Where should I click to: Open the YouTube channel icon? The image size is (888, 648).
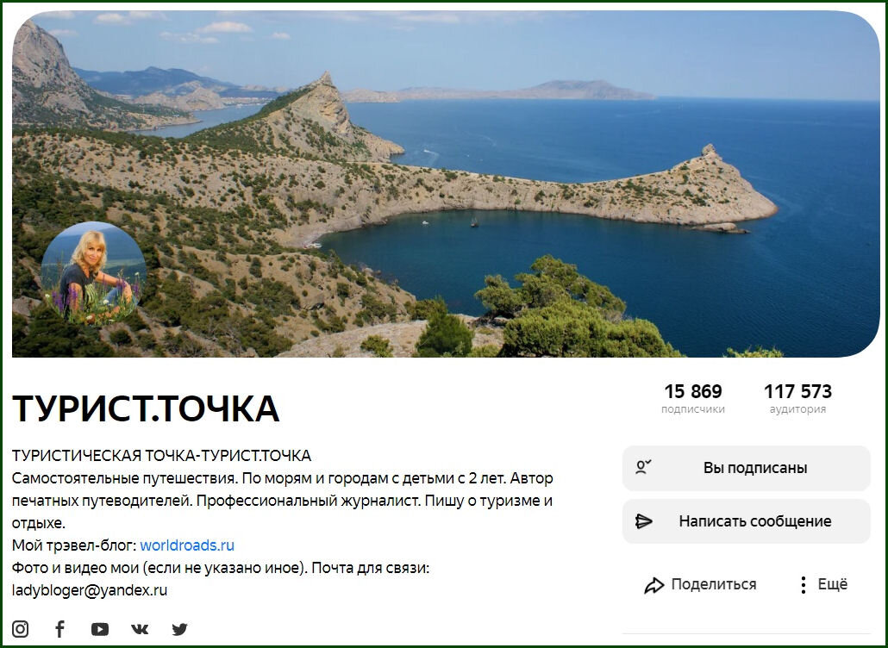coord(100,629)
